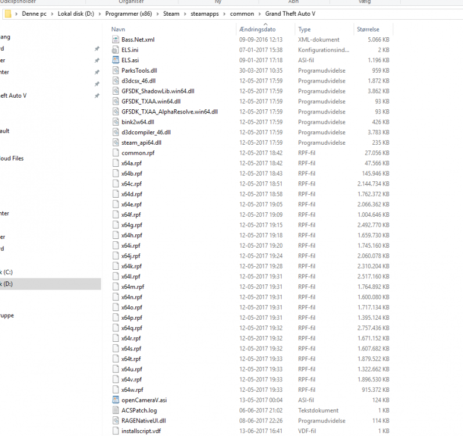Screen dimensions: 463x436
Task: Click the x64q.rpf file icon
Action: click(x=116, y=328)
